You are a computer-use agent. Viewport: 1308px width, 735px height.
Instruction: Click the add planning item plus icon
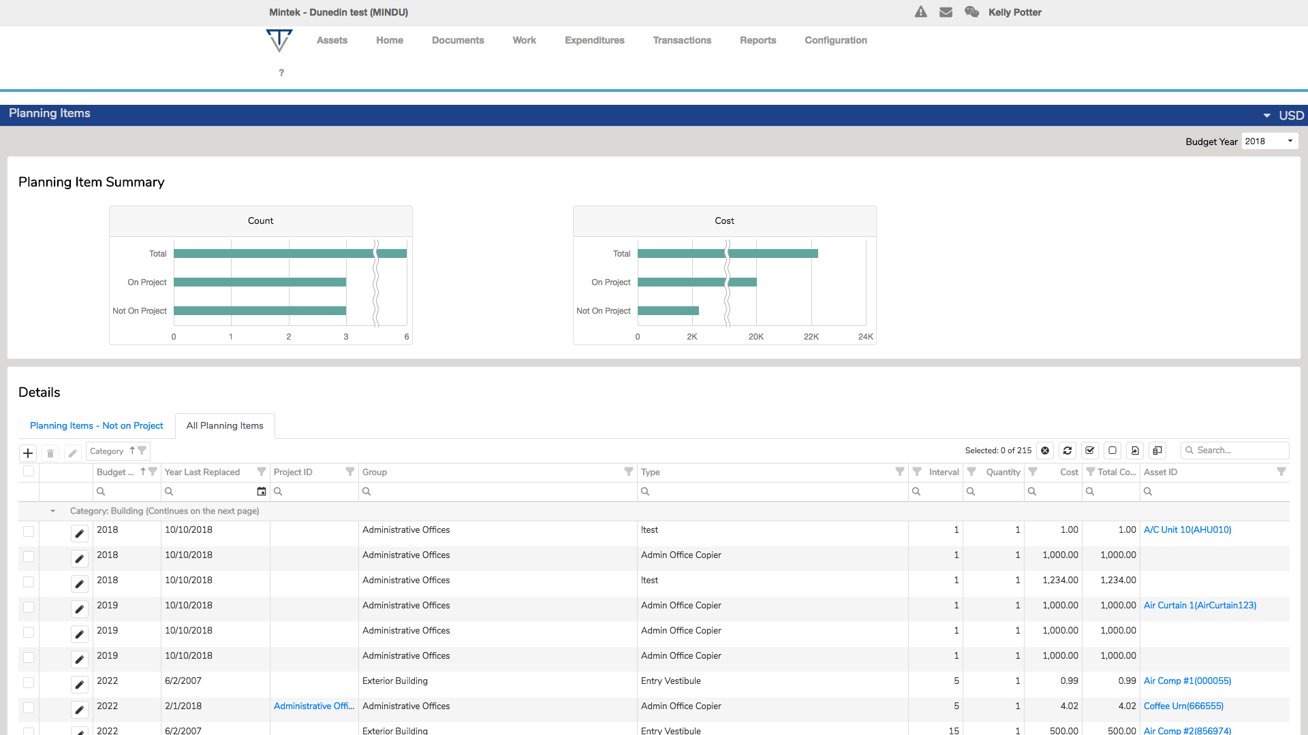pos(28,453)
